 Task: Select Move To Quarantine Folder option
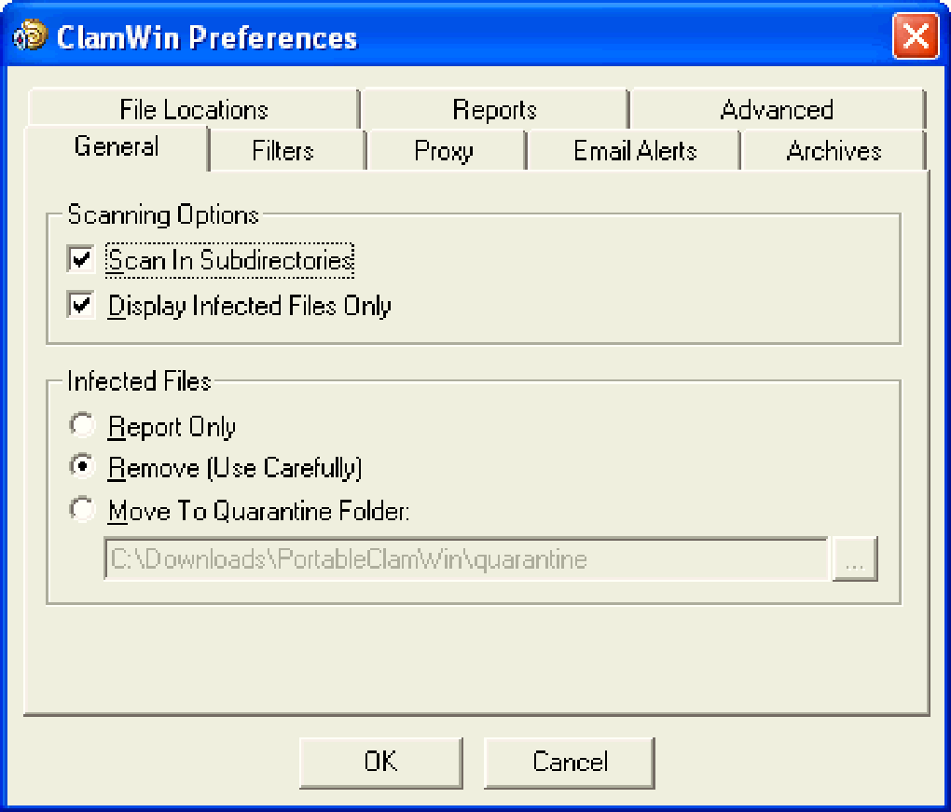(x=83, y=510)
